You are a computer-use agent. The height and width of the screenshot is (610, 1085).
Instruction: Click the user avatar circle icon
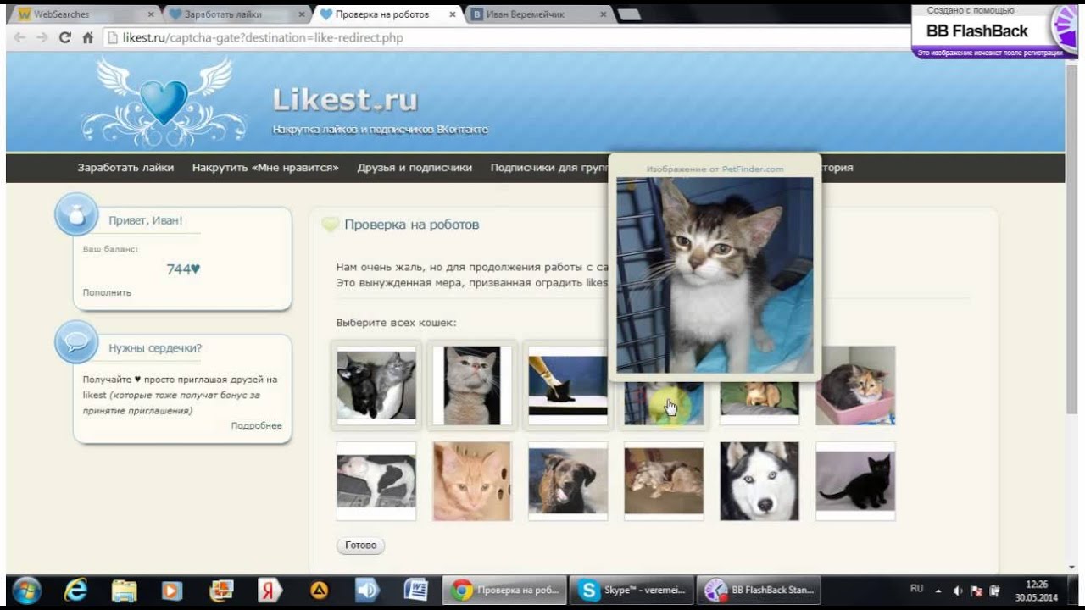(77, 214)
